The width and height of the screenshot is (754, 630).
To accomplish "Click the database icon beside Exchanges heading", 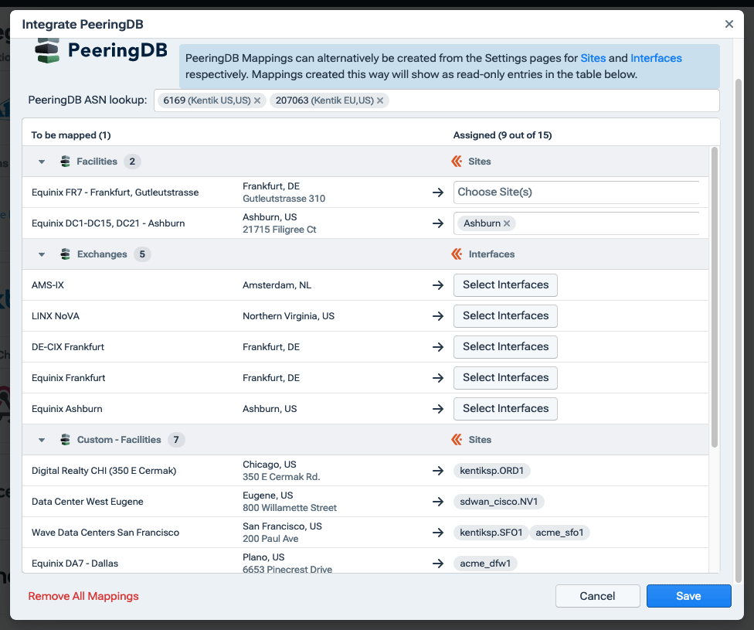I will (64, 254).
